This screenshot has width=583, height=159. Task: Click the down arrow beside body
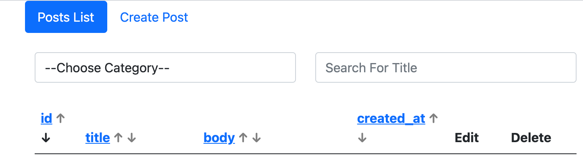click(x=257, y=138)
